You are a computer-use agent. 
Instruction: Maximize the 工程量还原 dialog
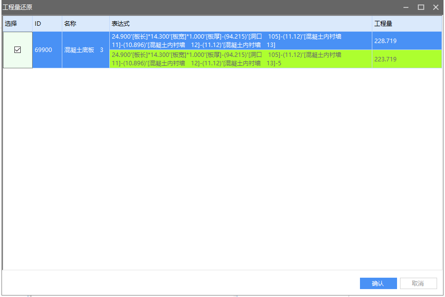(421, 7)
